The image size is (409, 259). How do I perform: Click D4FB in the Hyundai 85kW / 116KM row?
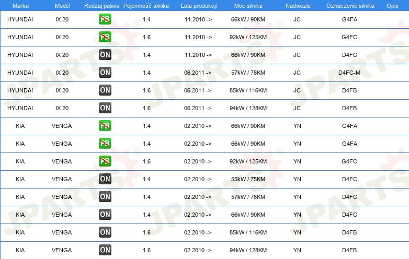(349, 90)
